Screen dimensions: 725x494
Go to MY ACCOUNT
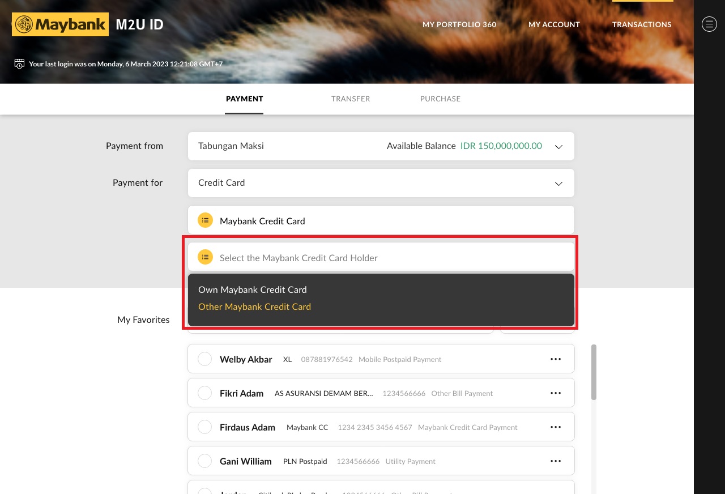tap(554, 24)
